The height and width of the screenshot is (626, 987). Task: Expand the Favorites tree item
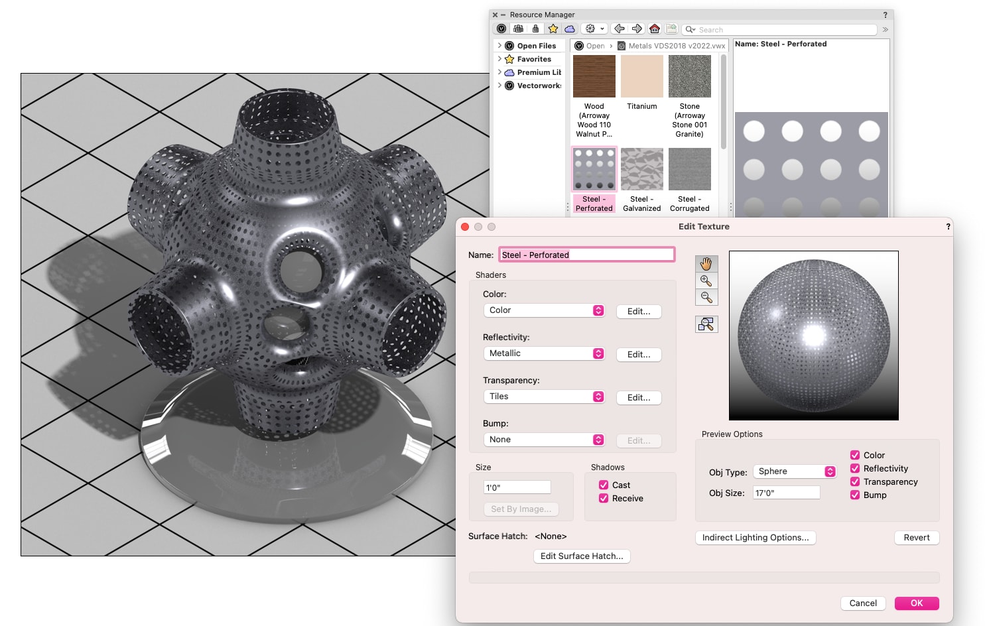pyautogui.click(x=499, y=59)
